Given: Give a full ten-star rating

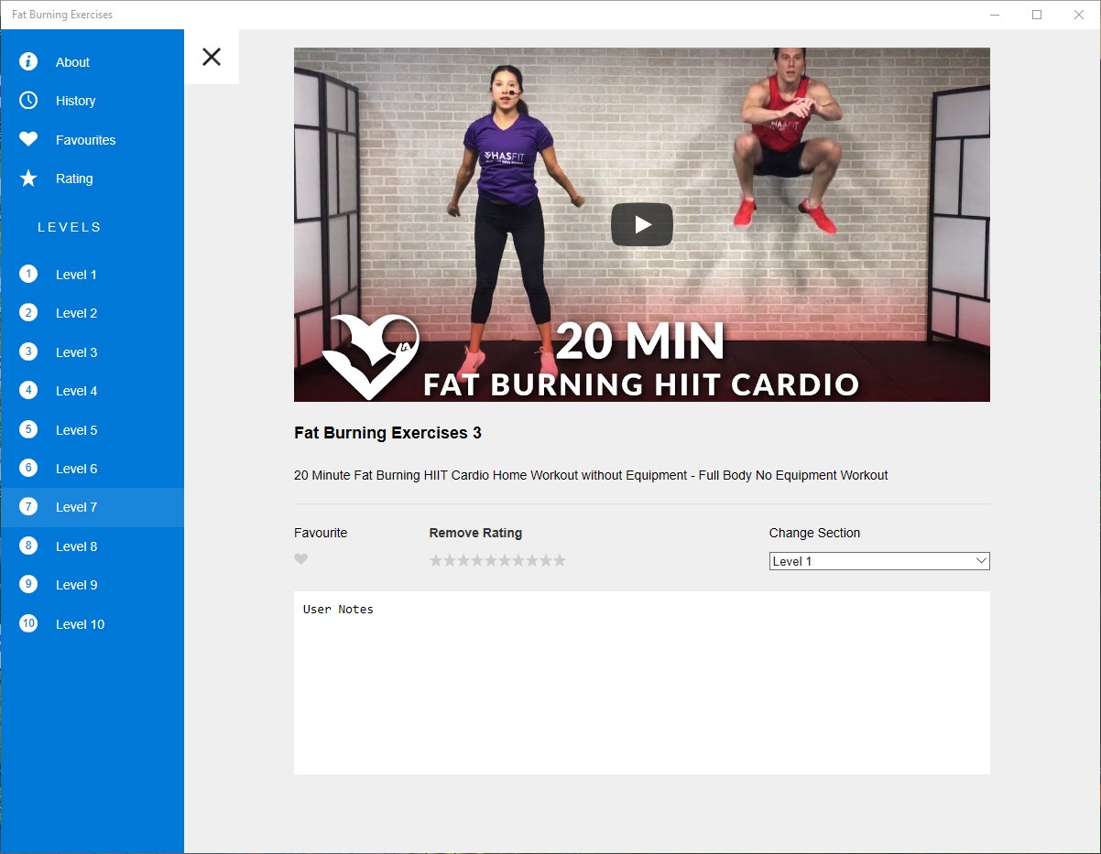Looking at the screenshot, I should (x=560, y=559).
